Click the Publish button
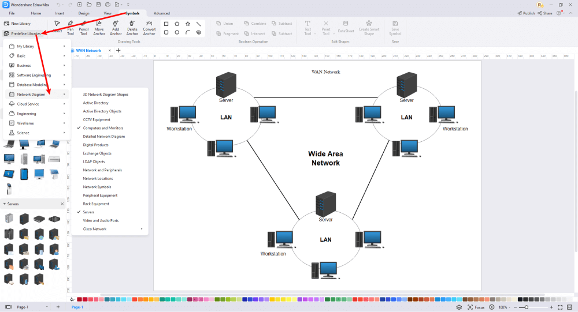 pos(526,13)
